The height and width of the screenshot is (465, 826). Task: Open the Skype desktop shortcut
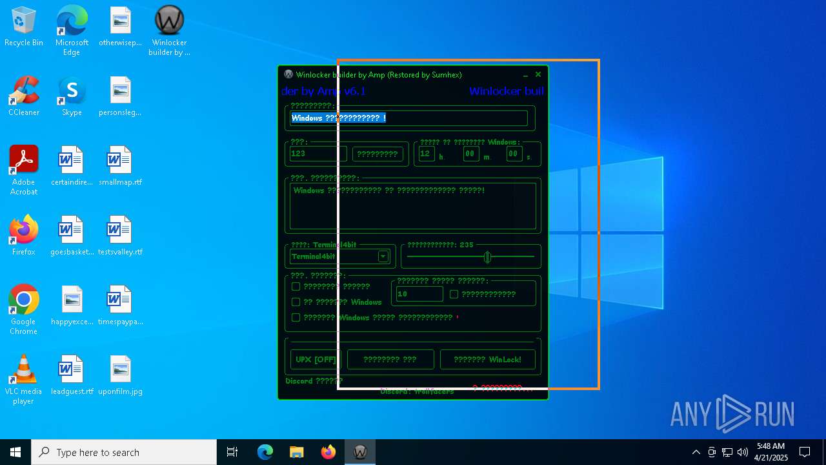tap(72, 96)
